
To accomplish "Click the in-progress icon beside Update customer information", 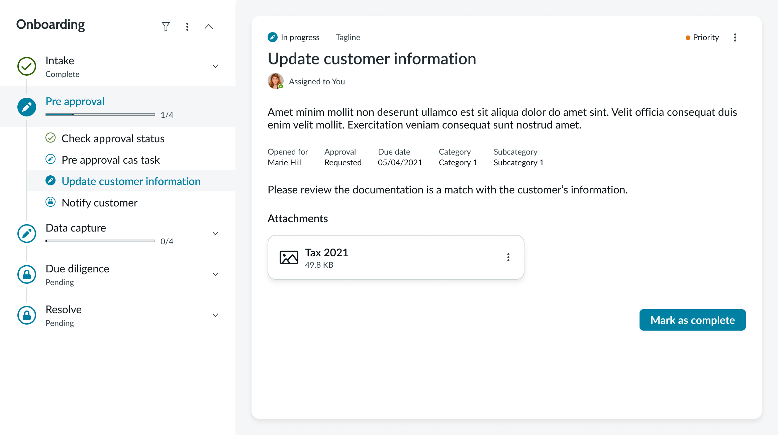I will pyautogui.click(x=51, y=181).
